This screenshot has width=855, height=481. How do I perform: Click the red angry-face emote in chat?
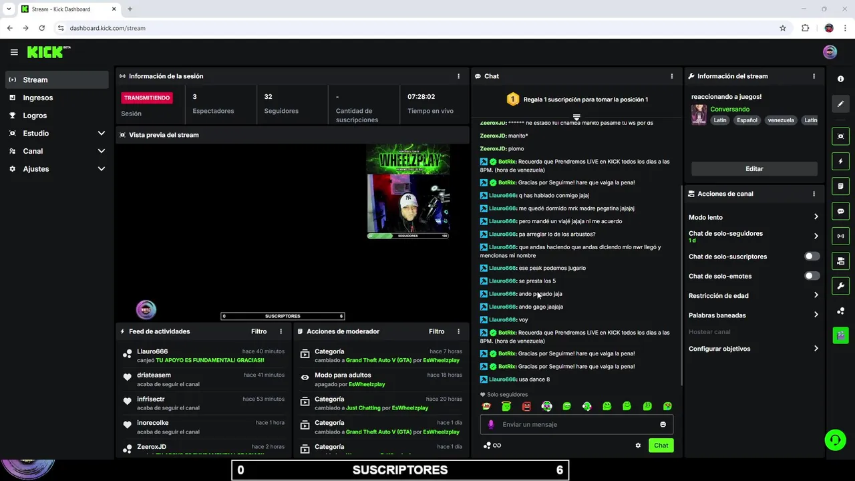526,406
